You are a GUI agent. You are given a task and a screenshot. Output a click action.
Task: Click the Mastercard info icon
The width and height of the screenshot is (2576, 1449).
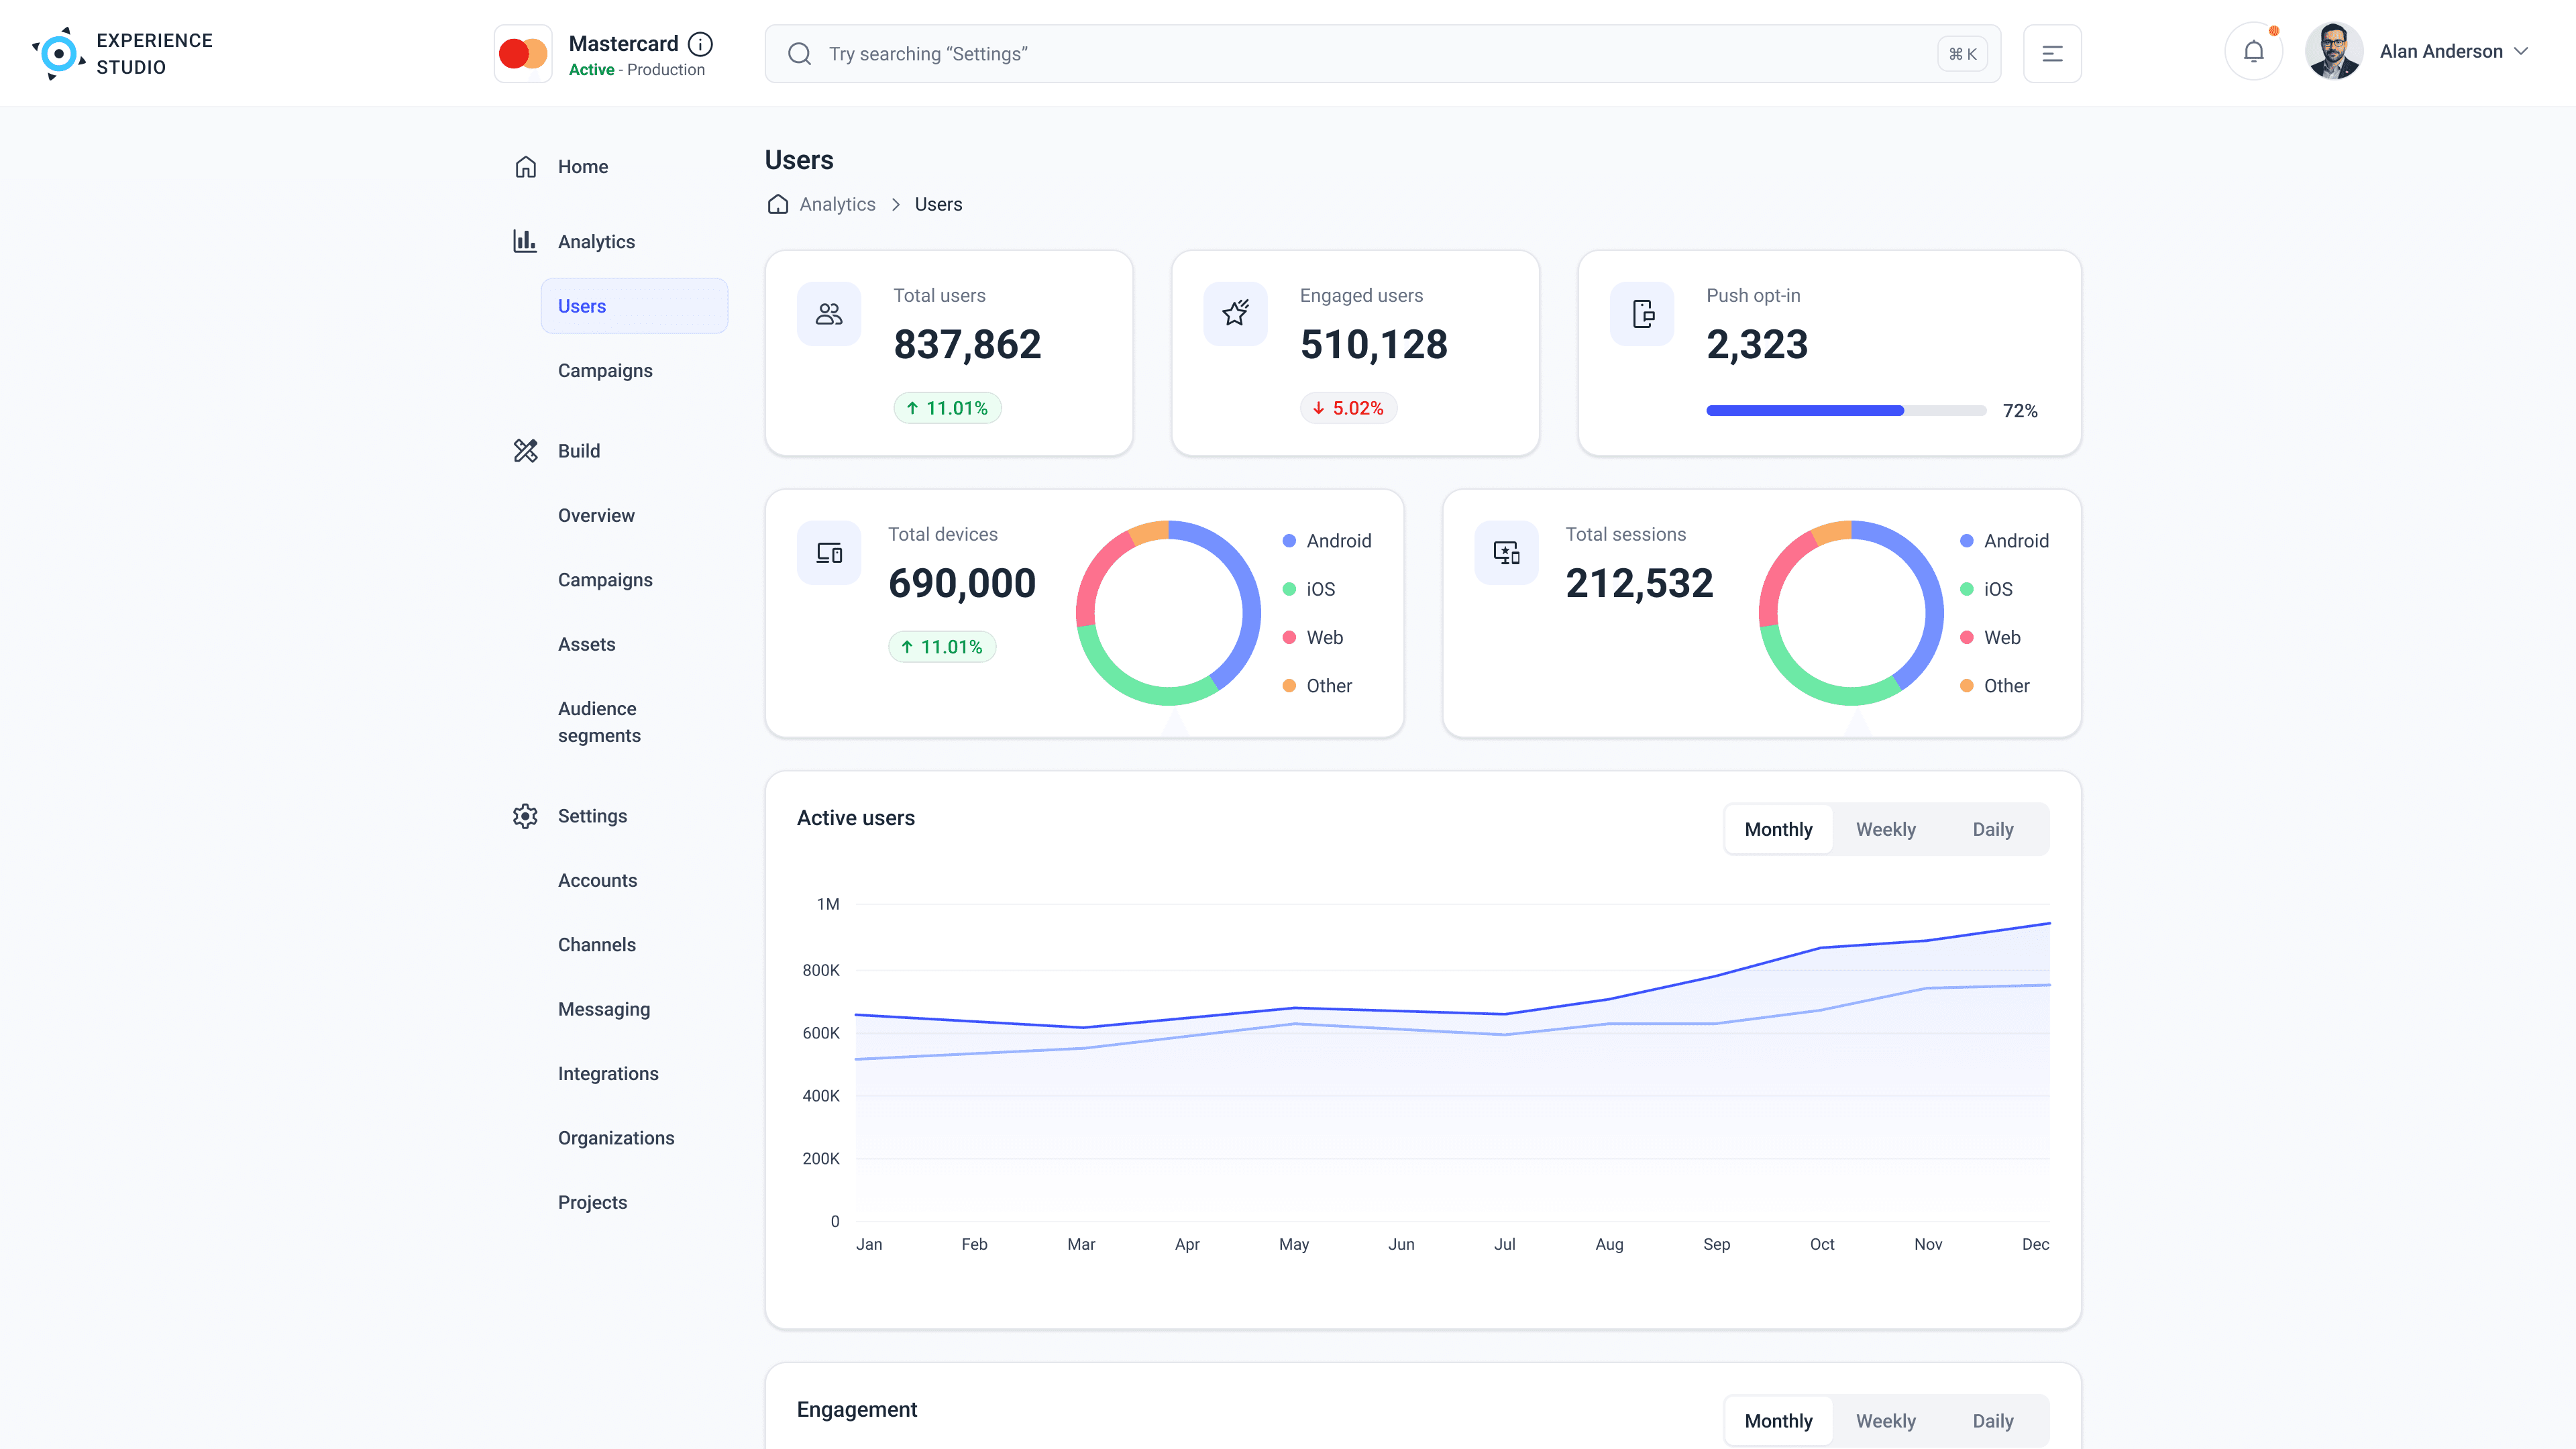(701, 44)
